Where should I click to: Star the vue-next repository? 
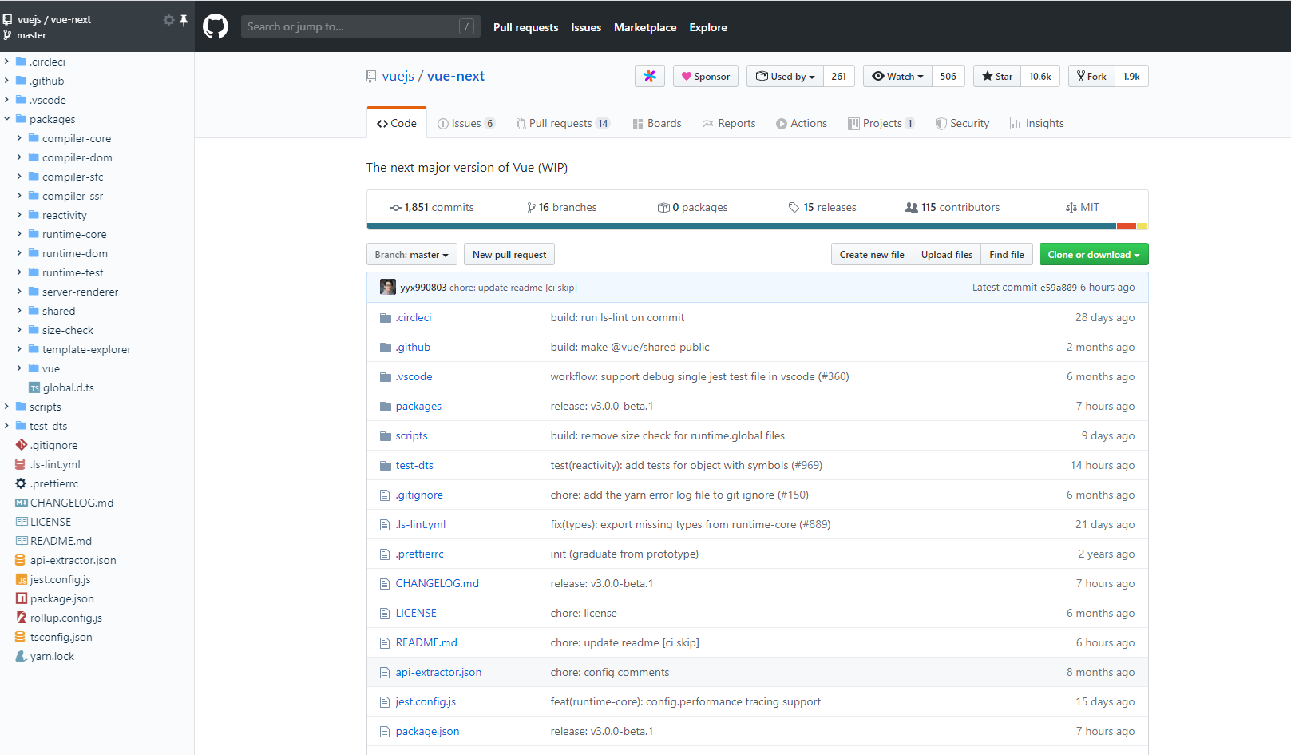point(997,76)
